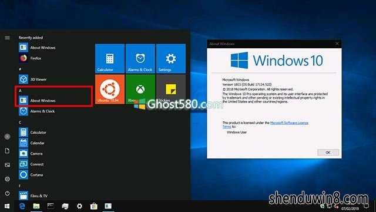Jump via the '#' letter header
Viewport: 376px width, 212px height.
(20, 69)
